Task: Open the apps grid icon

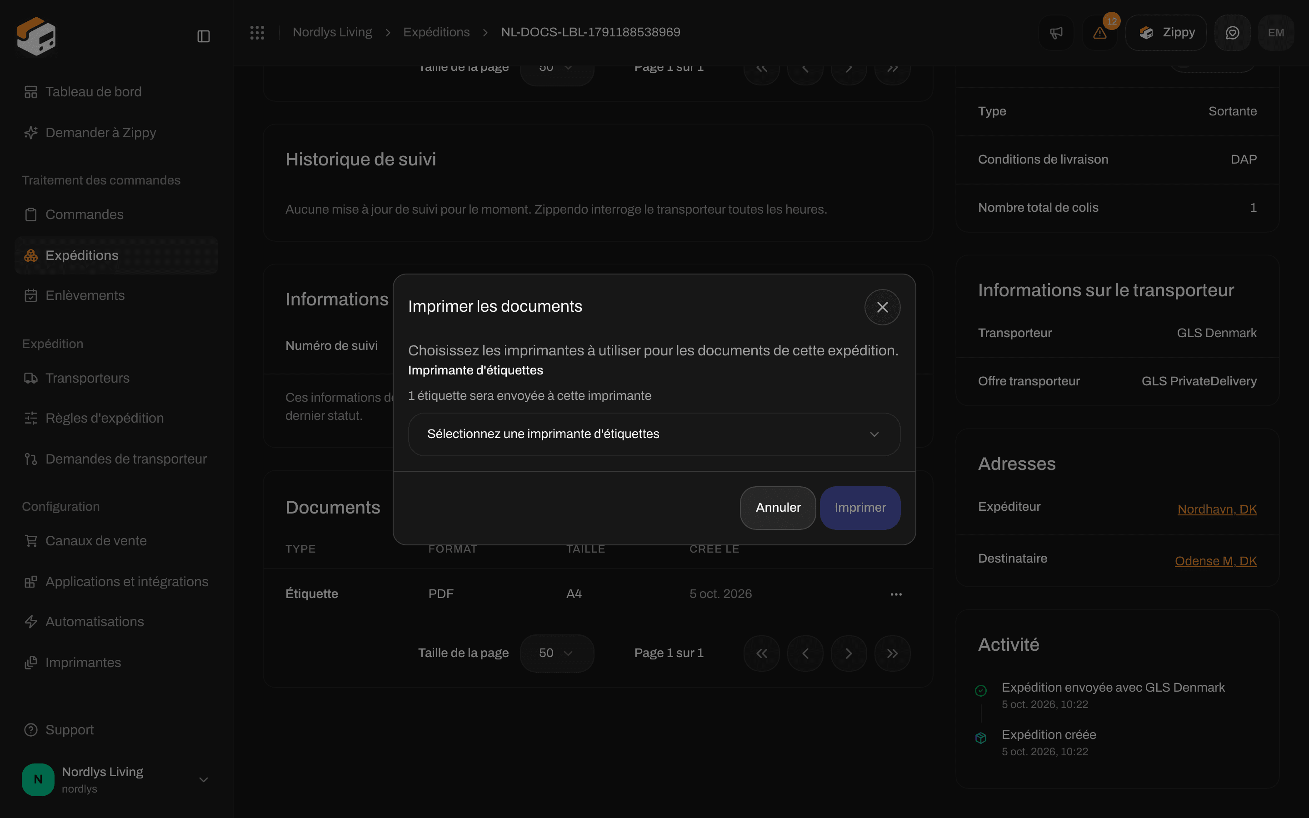Action: point(257,32)
